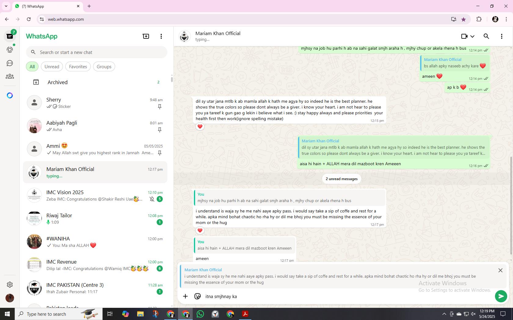The height and width of the screenshot is (320, 513).
Task: Open WhatsApp desktop app from taskbar
Action: click(200, 314)
